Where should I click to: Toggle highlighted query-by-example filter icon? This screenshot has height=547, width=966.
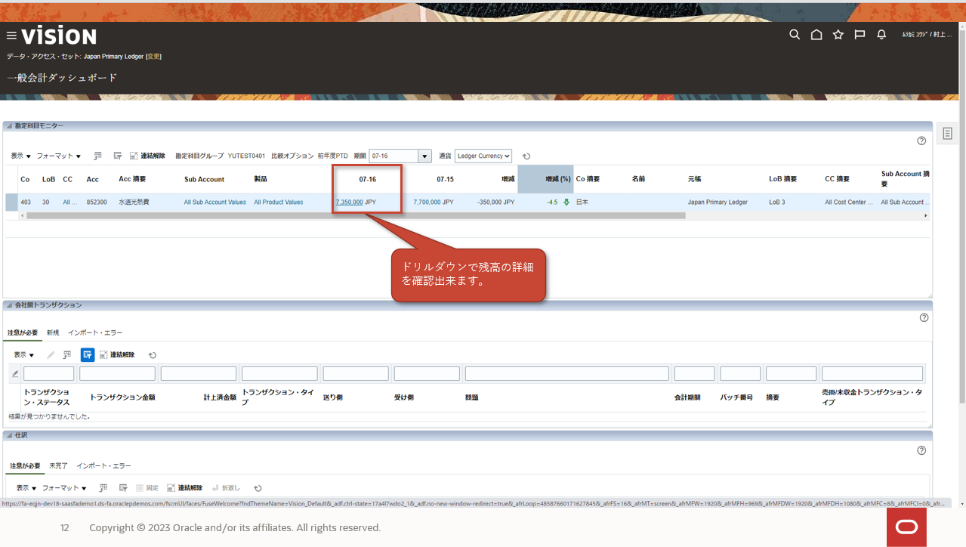pos(88,354)
